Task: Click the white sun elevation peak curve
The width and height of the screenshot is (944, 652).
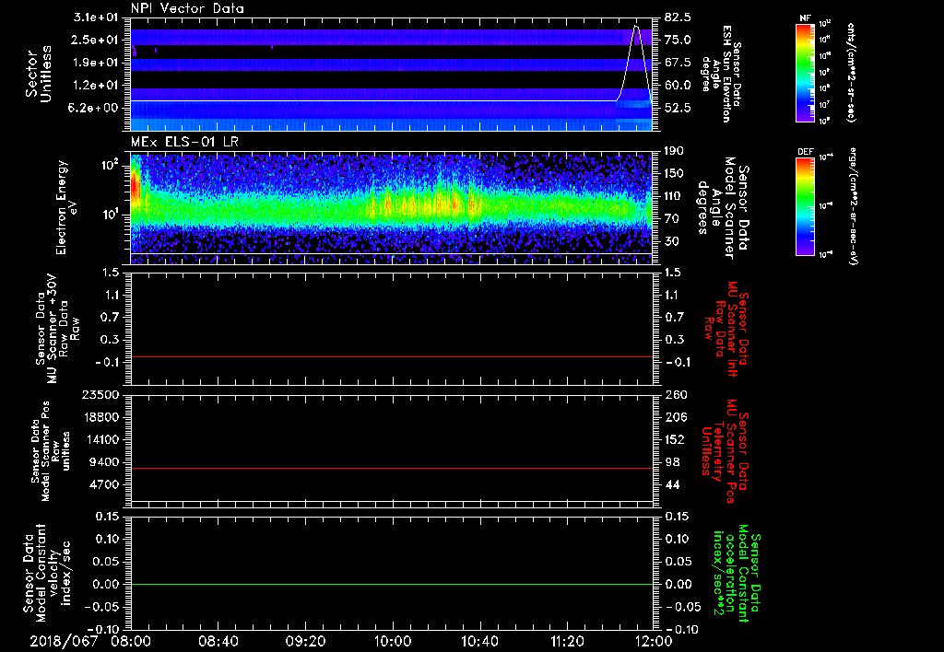Action: click(x=636, y=29)
